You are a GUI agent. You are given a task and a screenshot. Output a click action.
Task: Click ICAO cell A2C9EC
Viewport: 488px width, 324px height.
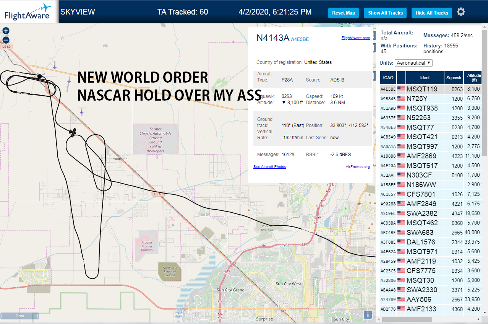(388, 214)
